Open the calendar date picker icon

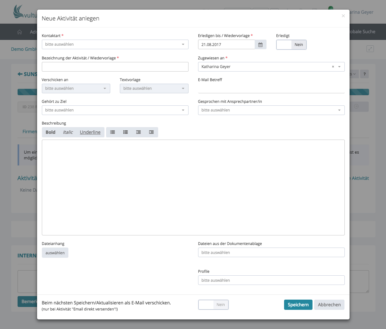click(x=260, y=45)
